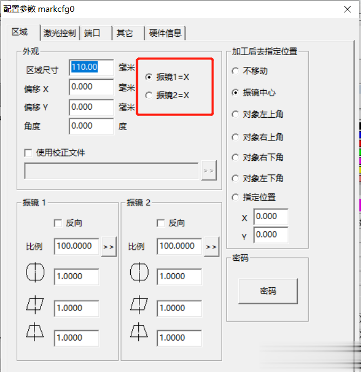This screenshot has height=372, width=361.
Task: Select 对象右下角 radio option
Action: (258, 157)
